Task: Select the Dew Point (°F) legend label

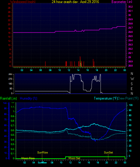Action: coord(128,98)
